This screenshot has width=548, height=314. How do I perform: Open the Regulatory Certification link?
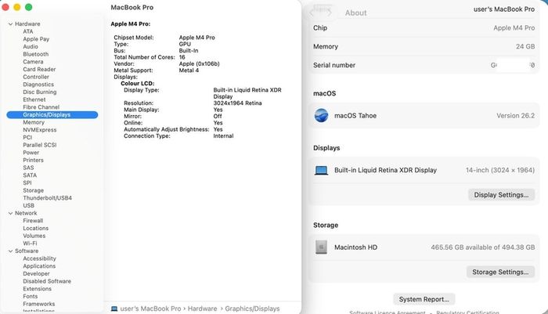[467, 312]
